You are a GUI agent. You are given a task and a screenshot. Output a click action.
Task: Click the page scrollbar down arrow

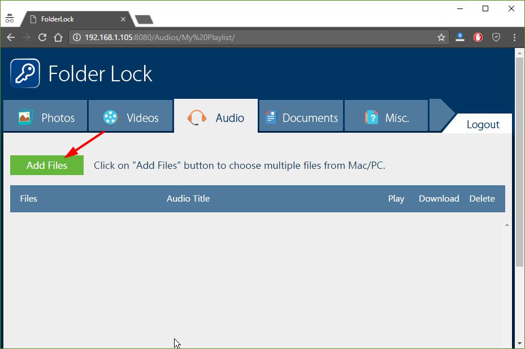[x=519, y=343]
